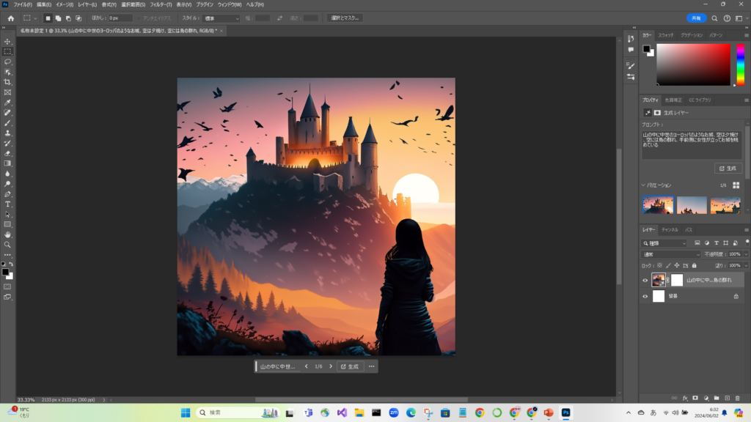Open the フィルター menu

click(x=161, y=4)
